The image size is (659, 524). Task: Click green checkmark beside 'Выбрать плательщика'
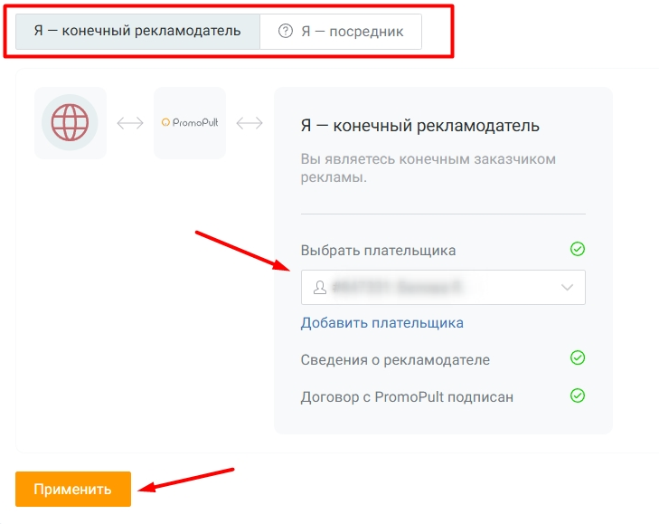click(578, 249)
